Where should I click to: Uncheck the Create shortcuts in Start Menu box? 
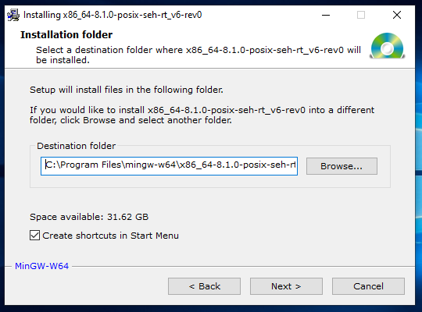pos(34,236)
